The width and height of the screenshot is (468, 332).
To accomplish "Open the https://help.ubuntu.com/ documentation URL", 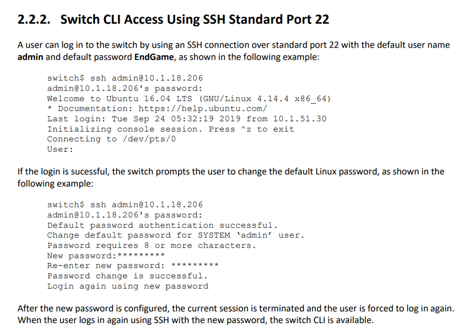I will click(x=203, y=108).
